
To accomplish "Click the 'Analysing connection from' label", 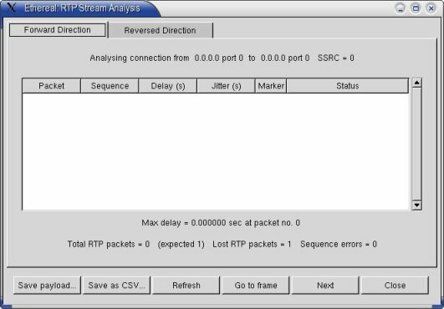I will (x=140, y=58).
